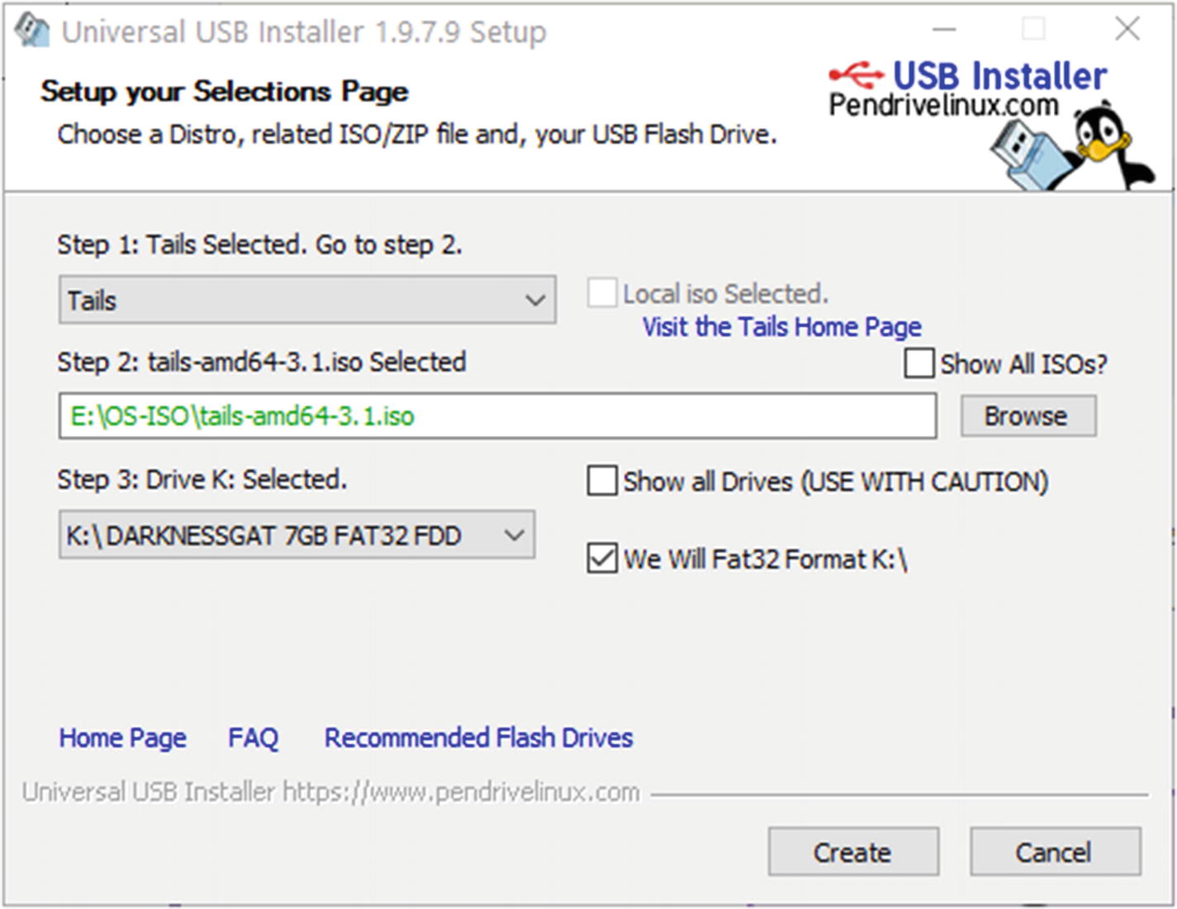Screen dimensions: 1177x909
Task: Uncheck We Will Fat32 Format K:\
Action: [x=601, y=558]
